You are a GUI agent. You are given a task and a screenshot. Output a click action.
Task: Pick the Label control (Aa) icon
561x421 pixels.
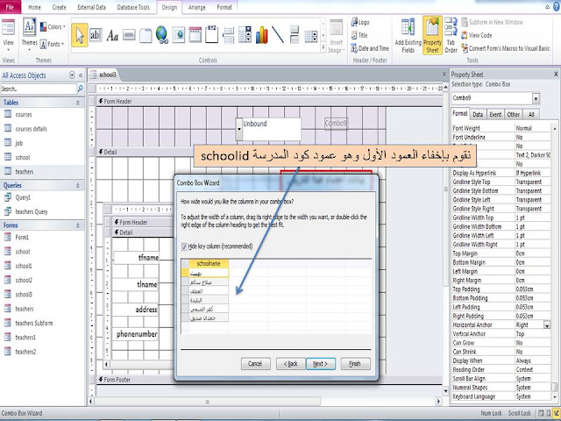[x=112, y=35]
